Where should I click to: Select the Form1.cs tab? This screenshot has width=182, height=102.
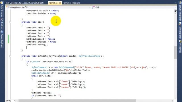pyautogui.click(x=53, y=3)
